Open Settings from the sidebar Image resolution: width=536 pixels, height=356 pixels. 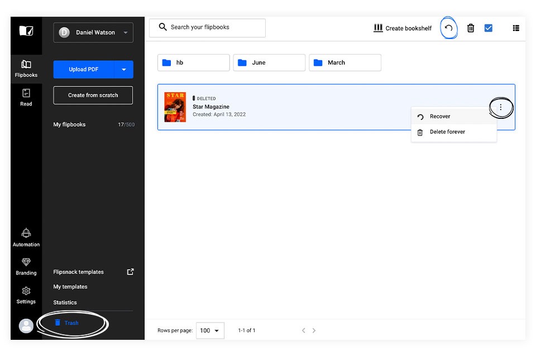click(26, 295)
